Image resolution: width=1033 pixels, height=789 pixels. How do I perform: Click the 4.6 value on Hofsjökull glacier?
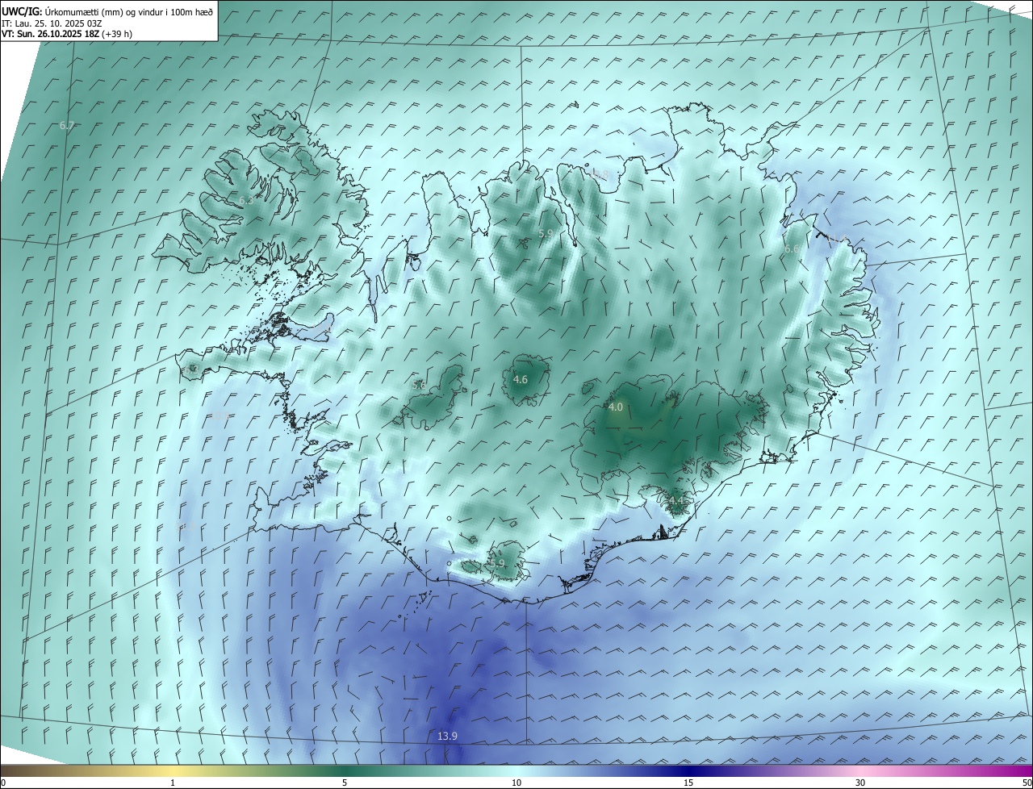pos(521,379)
